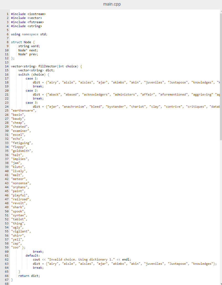Click the word "zoo" on line 59
The height and width of the screenshot is (285, 222).
point(16,247)
